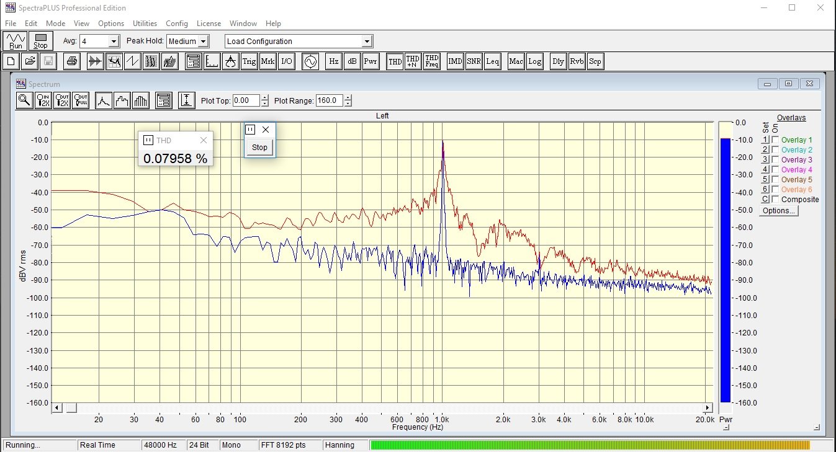Image resolution: width=836 pixels, height=452 pixels.
Task: Open the Load Configuration dropdown
Action: pyautogui.click(x=367, y=42)
